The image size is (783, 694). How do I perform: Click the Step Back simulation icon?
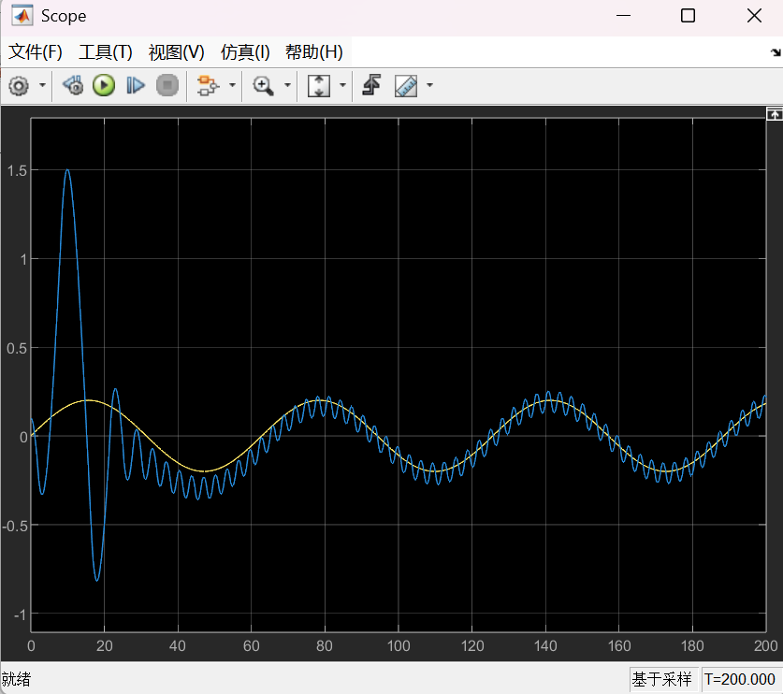click(x=73, y=86)
